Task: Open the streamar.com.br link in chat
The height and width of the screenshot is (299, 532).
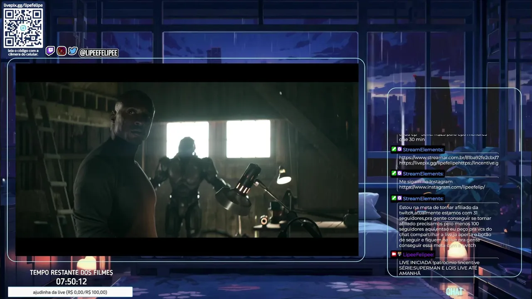Action: tap(449, 158)
